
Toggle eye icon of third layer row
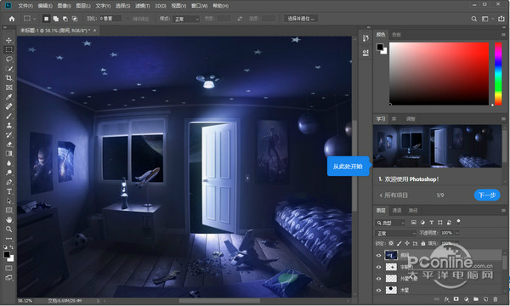(x=378, y=279)
